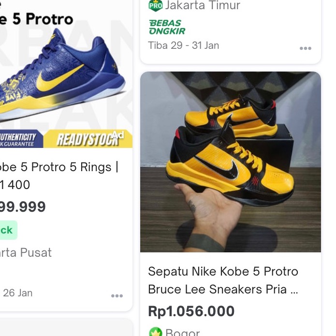Image resolution: width=336 pixels, height=336 pixels.
Task: Click the Bogor seller location
Action: point(183,333)
